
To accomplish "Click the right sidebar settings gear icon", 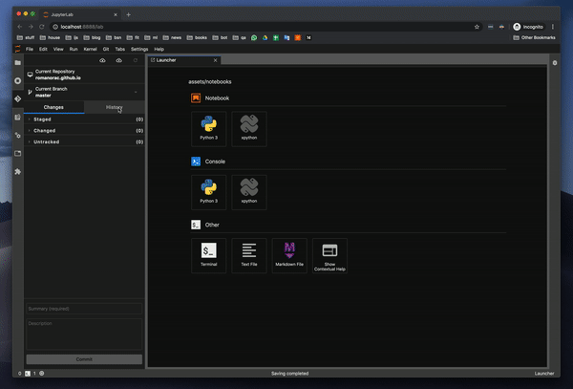I will tap(555, 63).
